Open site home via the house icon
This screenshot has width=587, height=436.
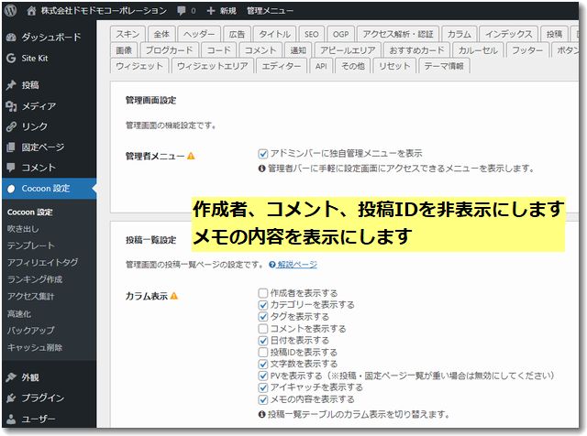coord(32,11)
